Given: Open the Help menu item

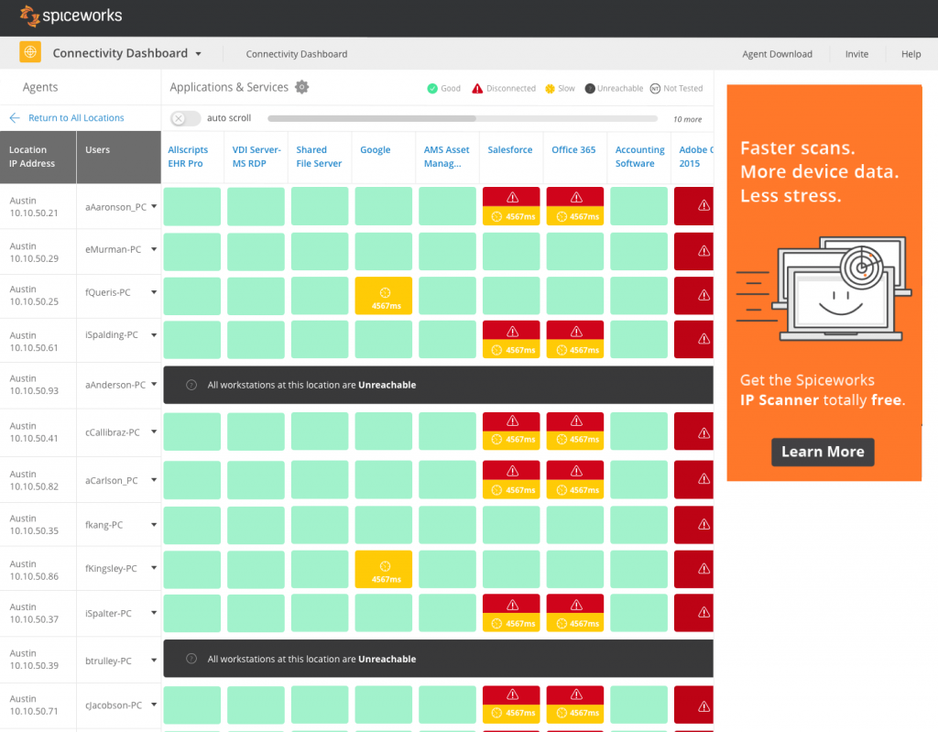Looking at the screenshot, I should point(911,54).
